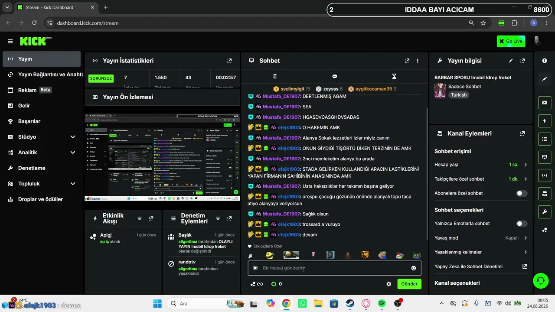Focus the Bir mesaj gönderin input
Viewport: 555px width, 312px height.
334,268
